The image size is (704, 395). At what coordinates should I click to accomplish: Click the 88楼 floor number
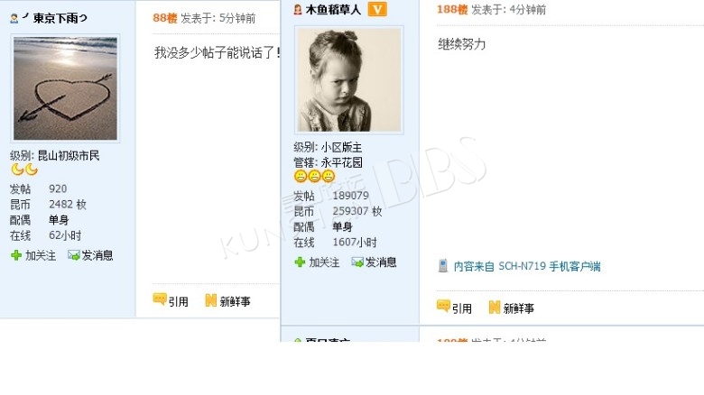[x=165, y=18]
